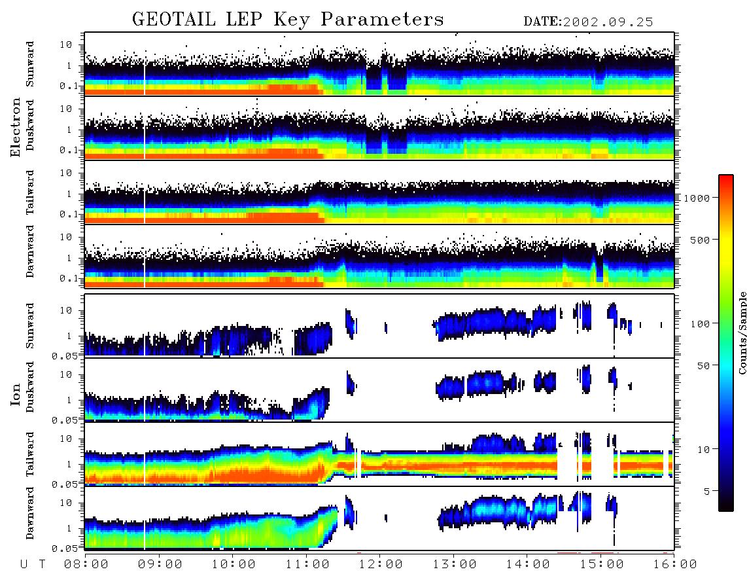Click the "1000" color bar tick label
The width and height of the screenshot is (747, 576).
[x=697, y=198]
